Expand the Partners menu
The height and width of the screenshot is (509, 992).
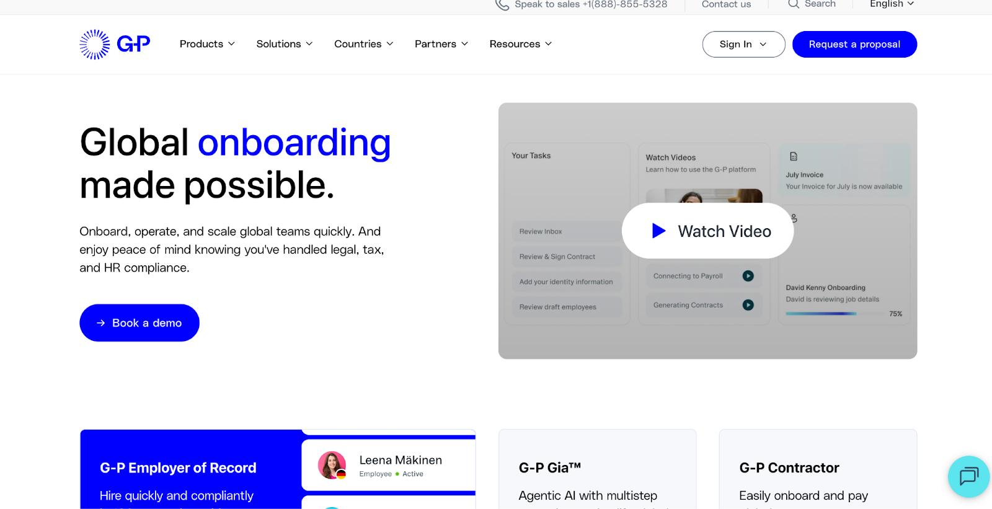tap(441, 44)
